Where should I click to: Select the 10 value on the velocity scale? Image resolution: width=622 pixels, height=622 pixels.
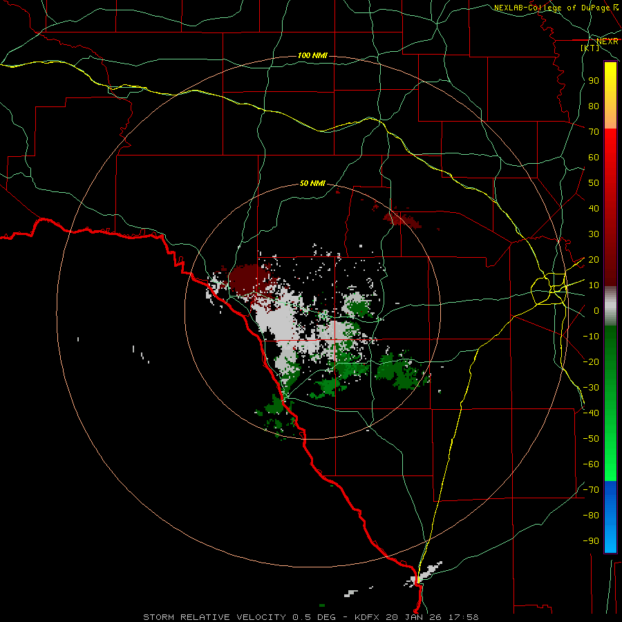(594, 285)
